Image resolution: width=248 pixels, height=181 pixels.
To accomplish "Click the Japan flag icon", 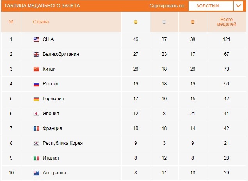I will [36, 114].
